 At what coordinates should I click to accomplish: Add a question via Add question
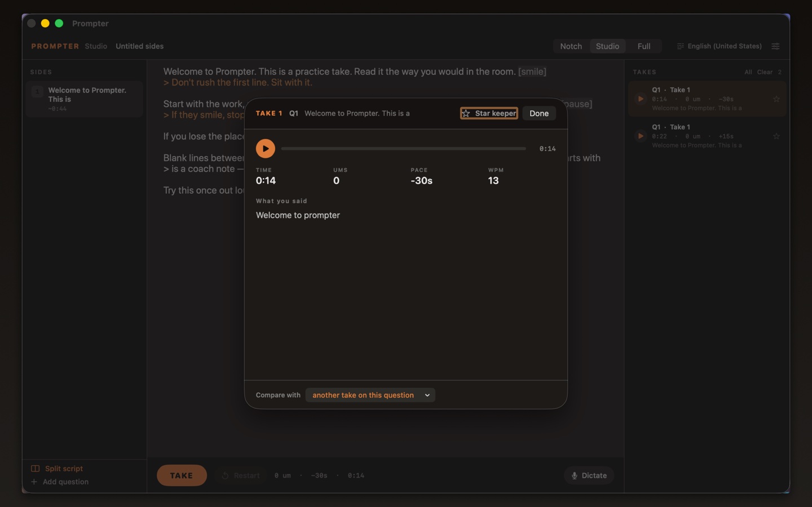pyautogui.click(x=60, y=482)
